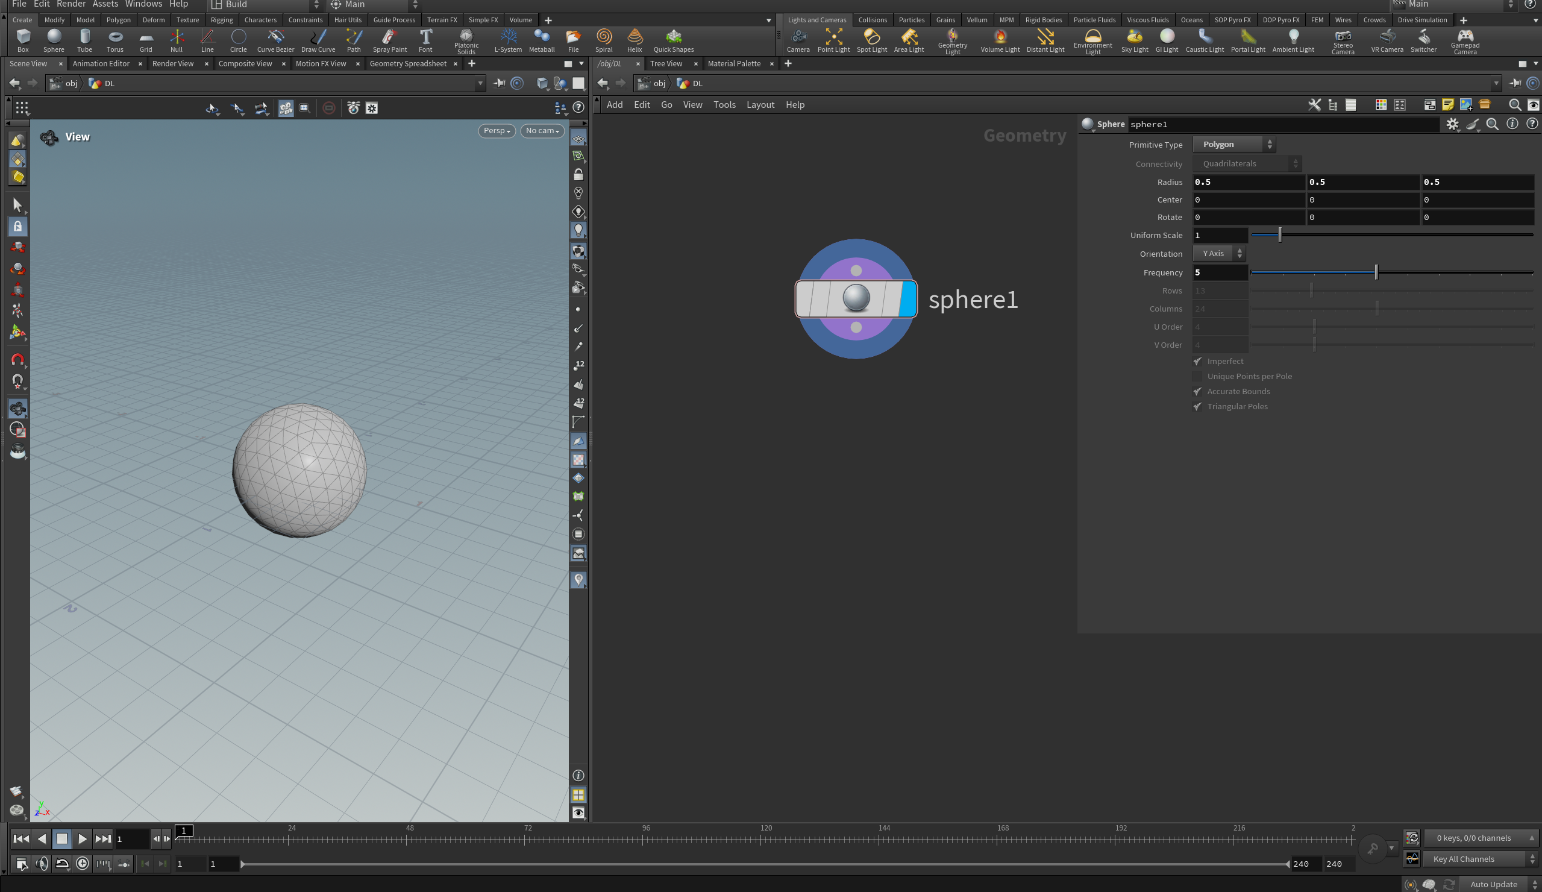Click the Platonic Solids shelf tool
1542x892 pixels.
point(466,40)
